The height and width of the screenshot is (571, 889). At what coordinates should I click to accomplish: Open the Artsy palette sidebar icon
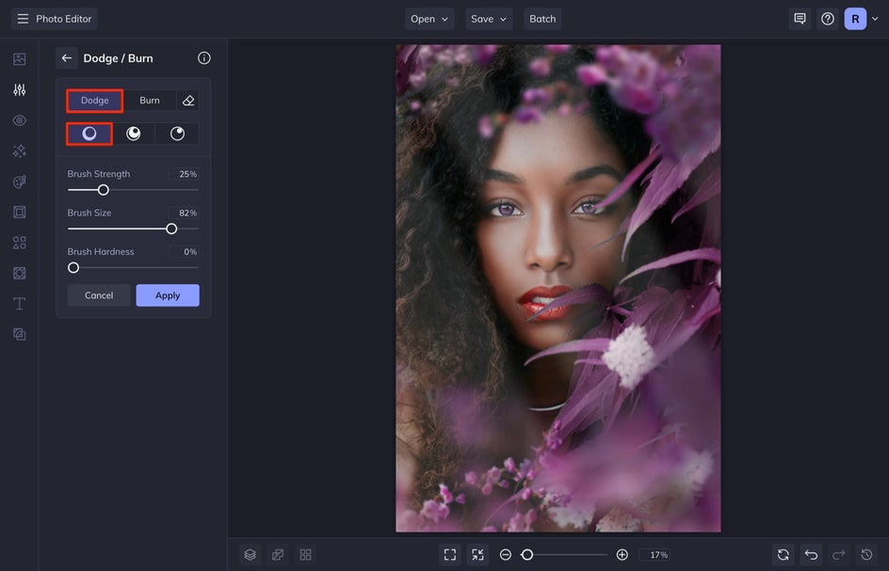19,182
